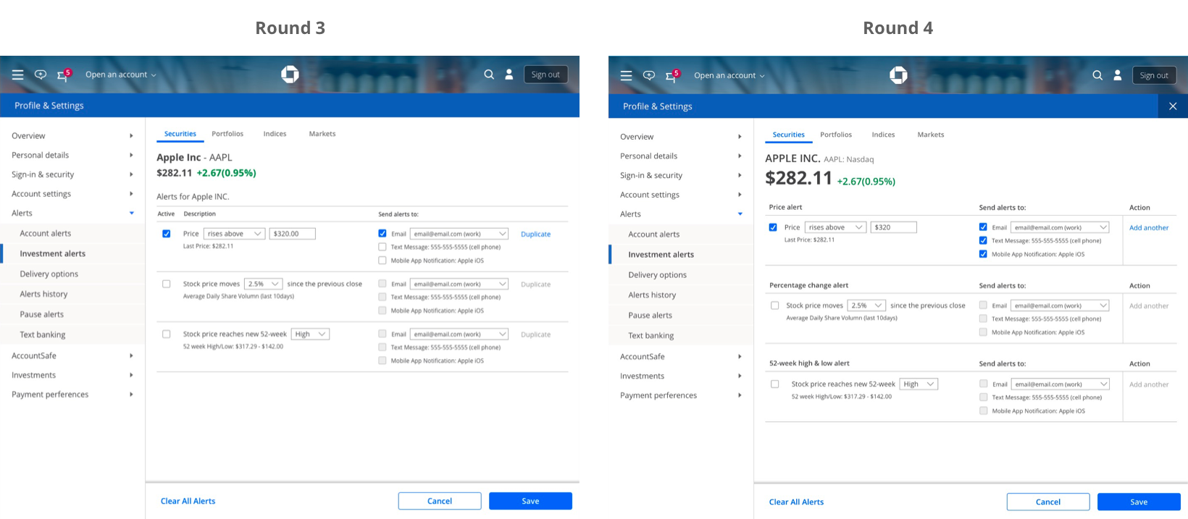Screen dimensions: 1188x519
Task: Open email dropdown in Round 4 Price alert
Action: [1060, 227]
